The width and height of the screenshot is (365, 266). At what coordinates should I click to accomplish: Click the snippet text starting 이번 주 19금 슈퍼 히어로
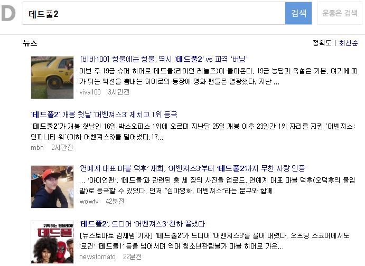point(218,76)
